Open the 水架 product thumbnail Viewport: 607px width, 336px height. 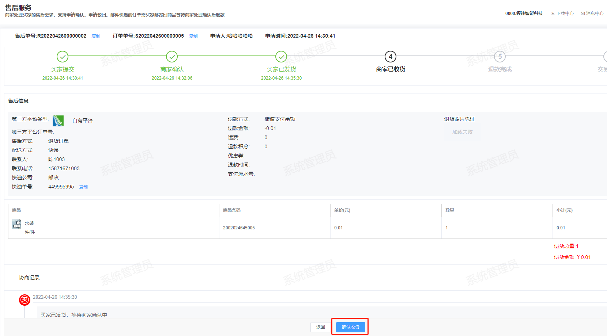click(x=17, y=224)
